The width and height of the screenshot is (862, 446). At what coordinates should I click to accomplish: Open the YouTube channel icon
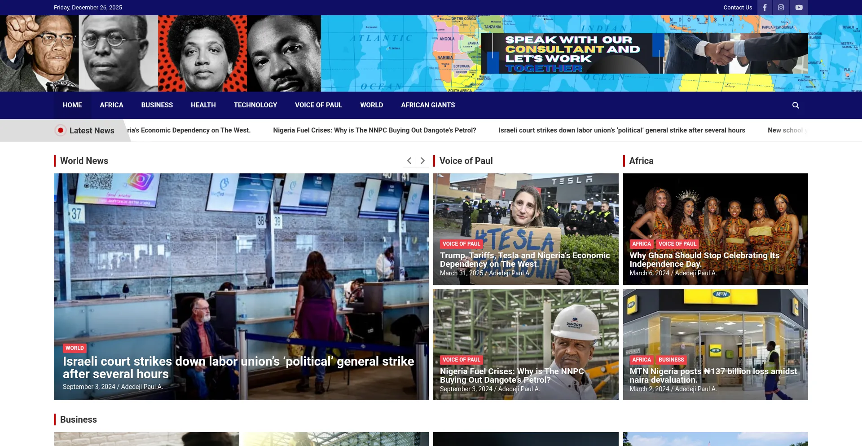point(799,8)
